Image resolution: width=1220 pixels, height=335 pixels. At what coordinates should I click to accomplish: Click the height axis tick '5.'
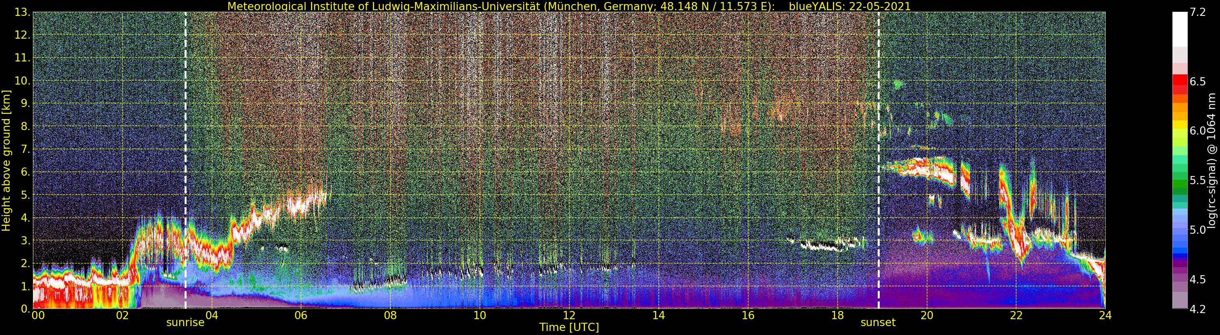pyautogui.click(x=26, y=195)
